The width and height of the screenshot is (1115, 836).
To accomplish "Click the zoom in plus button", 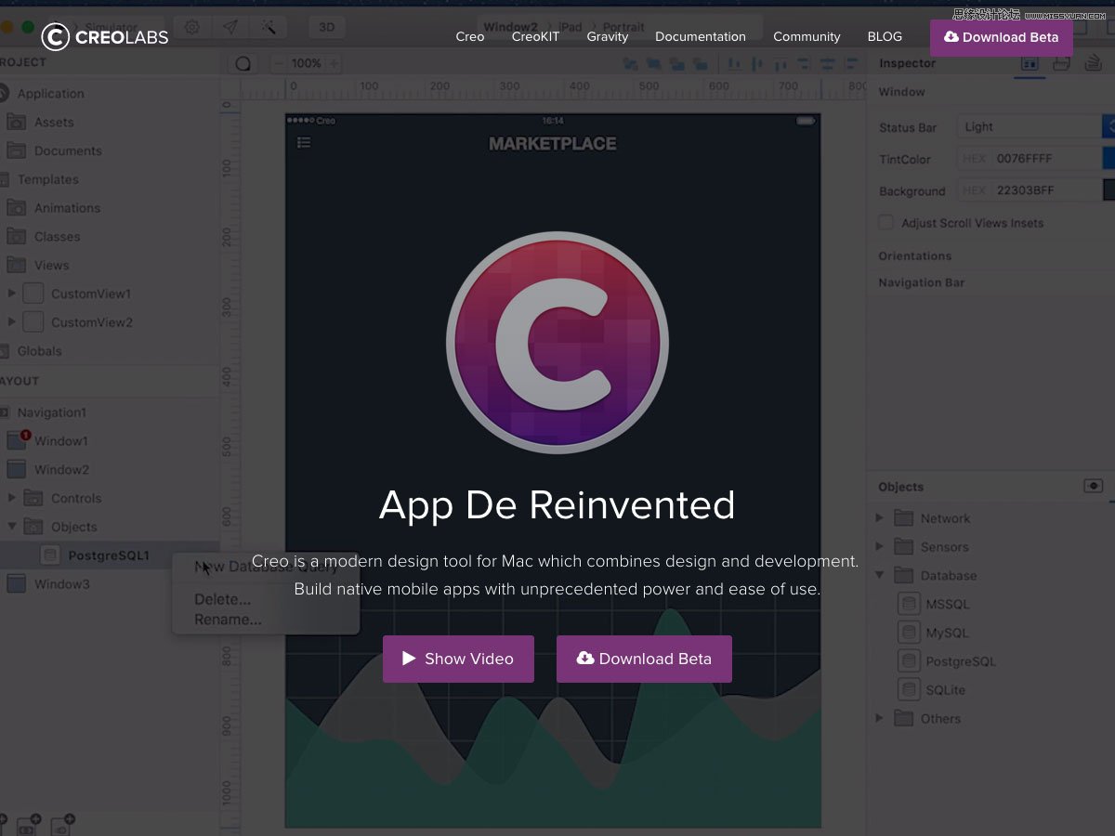I will [334, 64].
